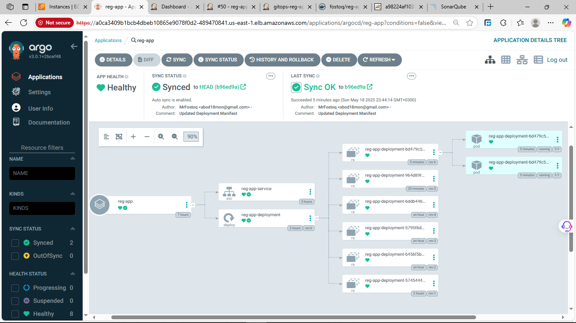Open replicaset 6456f5b kebab menu
Image resolution: width=576 pixels, height=323 pixels.
[x=434, y=257]
